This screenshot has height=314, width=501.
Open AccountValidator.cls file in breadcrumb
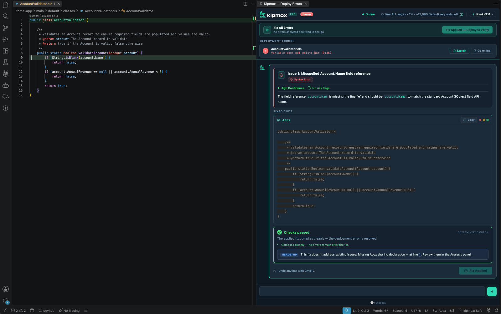(98, 11)
